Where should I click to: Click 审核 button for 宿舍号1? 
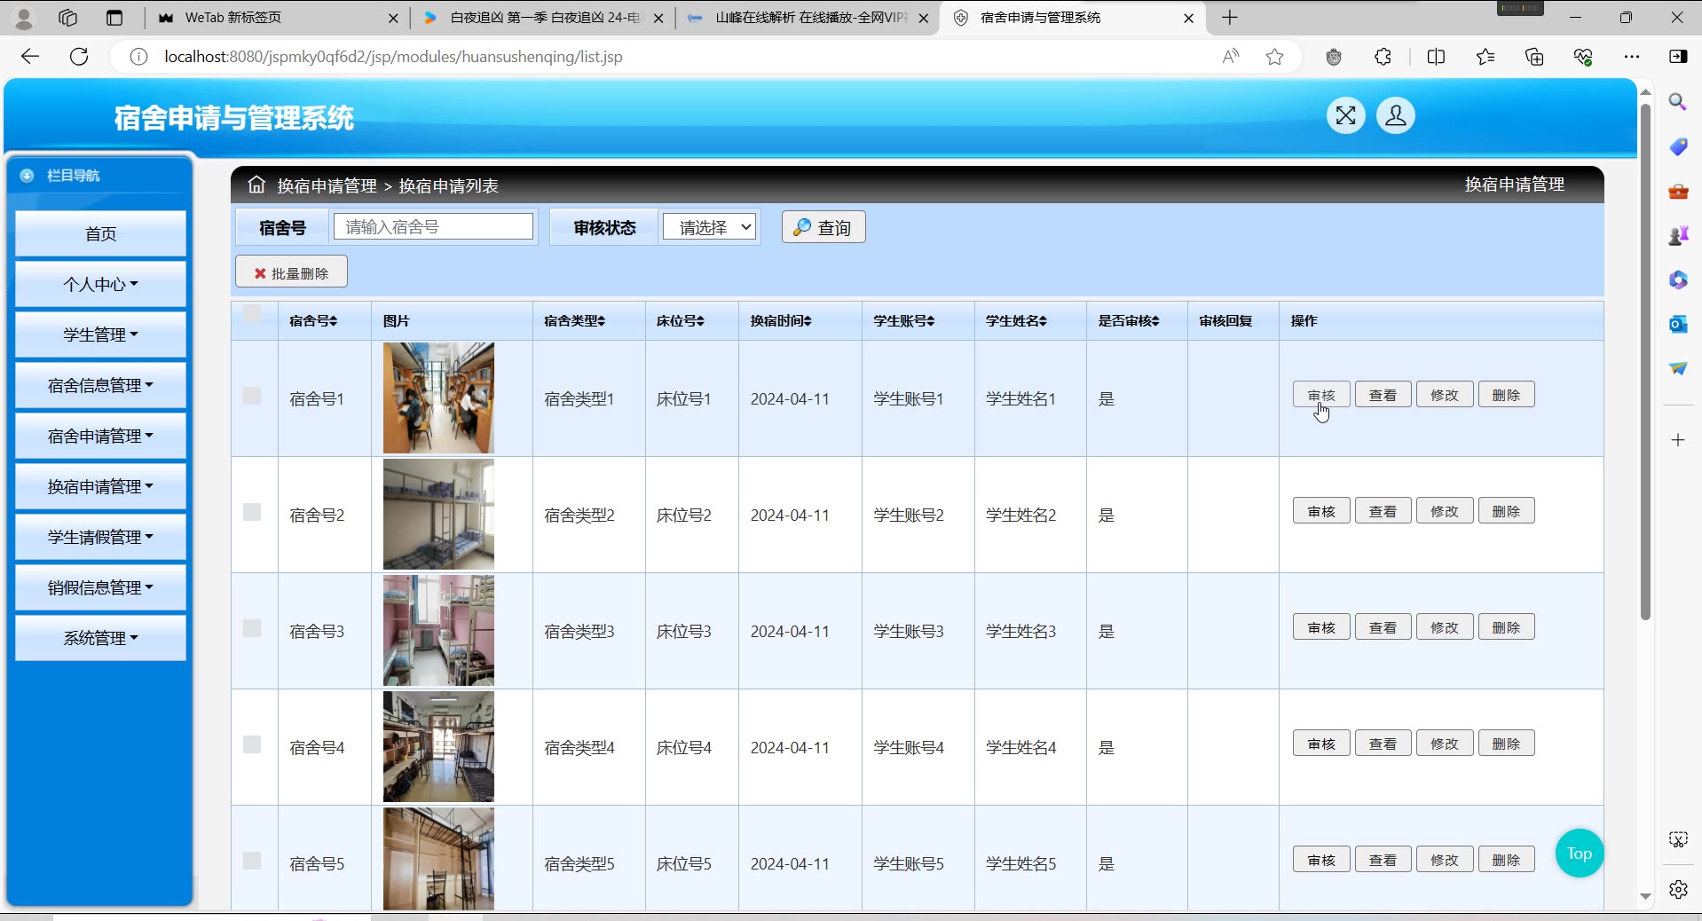tap(1321, 395)
